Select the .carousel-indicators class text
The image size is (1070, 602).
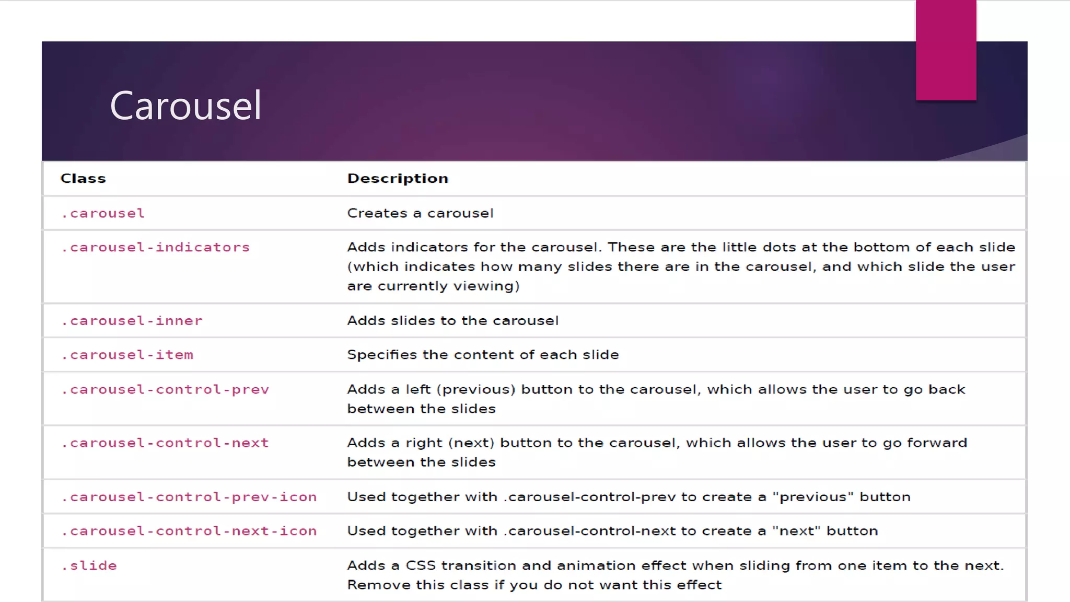156,247
